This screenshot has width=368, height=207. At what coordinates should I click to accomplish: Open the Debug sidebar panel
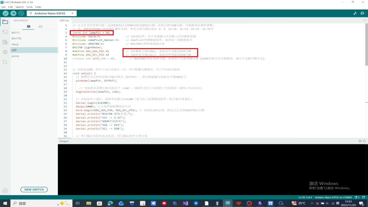point(5,52)
